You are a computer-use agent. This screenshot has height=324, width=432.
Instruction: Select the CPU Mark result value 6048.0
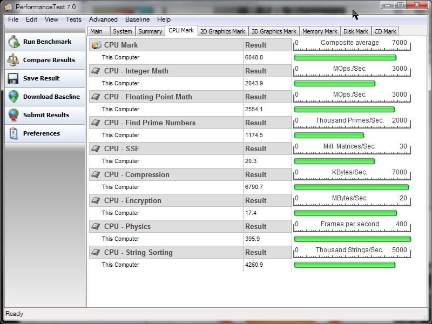[254, 58]
